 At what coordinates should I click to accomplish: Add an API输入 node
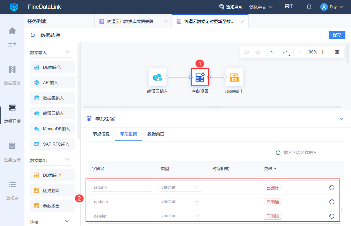pyautogui.click(x=52, y=82)
